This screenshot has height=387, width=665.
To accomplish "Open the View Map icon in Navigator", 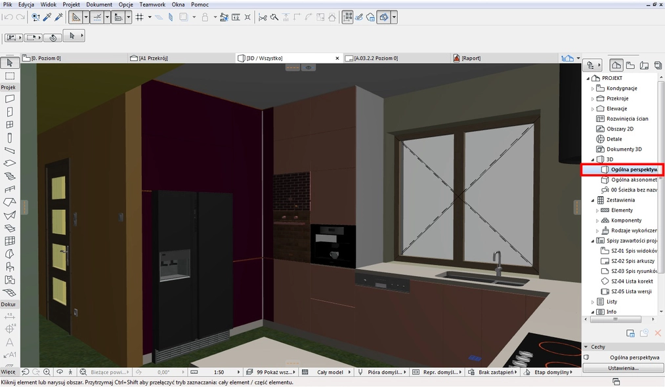I will (x=630, y=66).
